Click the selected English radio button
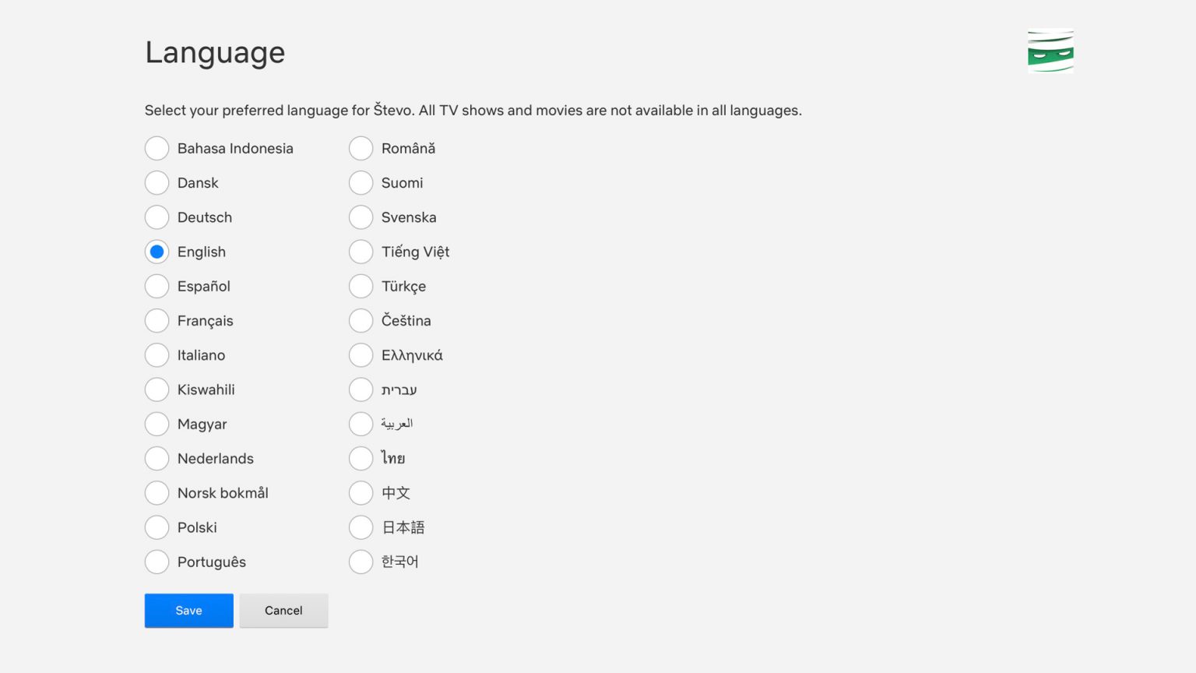1196x673 pixels. pyautogui.click(x=157, y=252)
